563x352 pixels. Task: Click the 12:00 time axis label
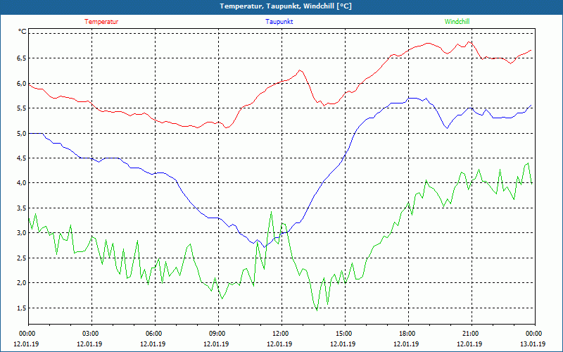[x=282, y=334]
